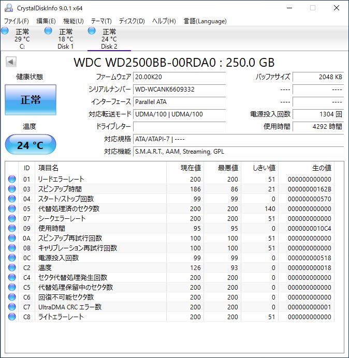349x358 pixels.
Task: Click the standard field ATA/ATAPI-7
Action: point(238,139)
